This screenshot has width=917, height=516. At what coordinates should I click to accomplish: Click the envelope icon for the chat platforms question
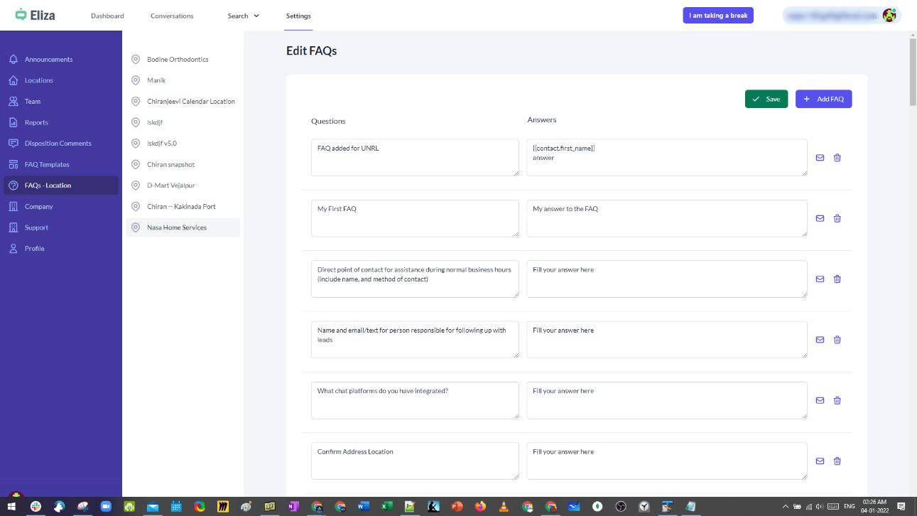point(820,400)
